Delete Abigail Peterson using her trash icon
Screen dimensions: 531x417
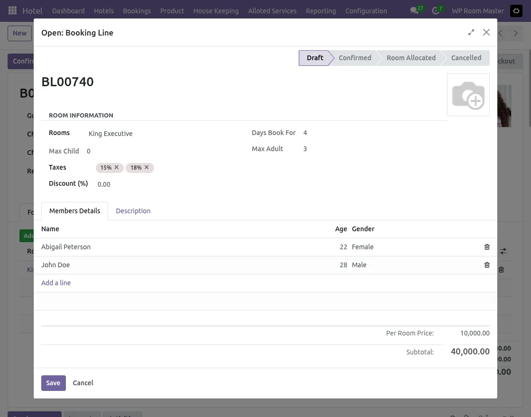[486, 247]
